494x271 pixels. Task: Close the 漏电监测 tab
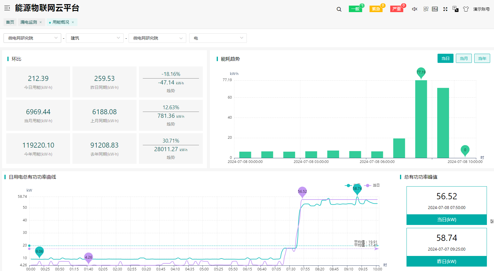(41, 22)
